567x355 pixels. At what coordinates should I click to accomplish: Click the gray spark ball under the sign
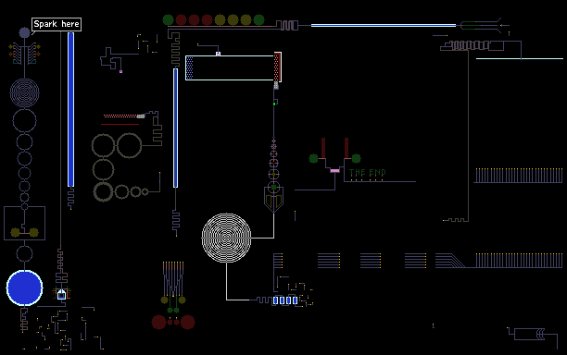(x=24, y=33)
